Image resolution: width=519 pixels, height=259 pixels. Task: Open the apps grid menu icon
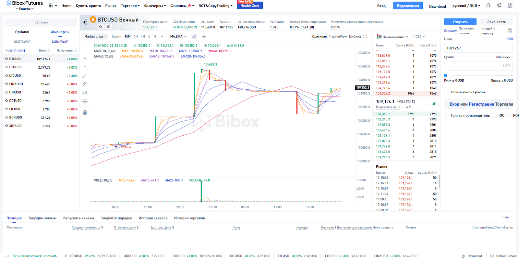click(x=51, y=6)
